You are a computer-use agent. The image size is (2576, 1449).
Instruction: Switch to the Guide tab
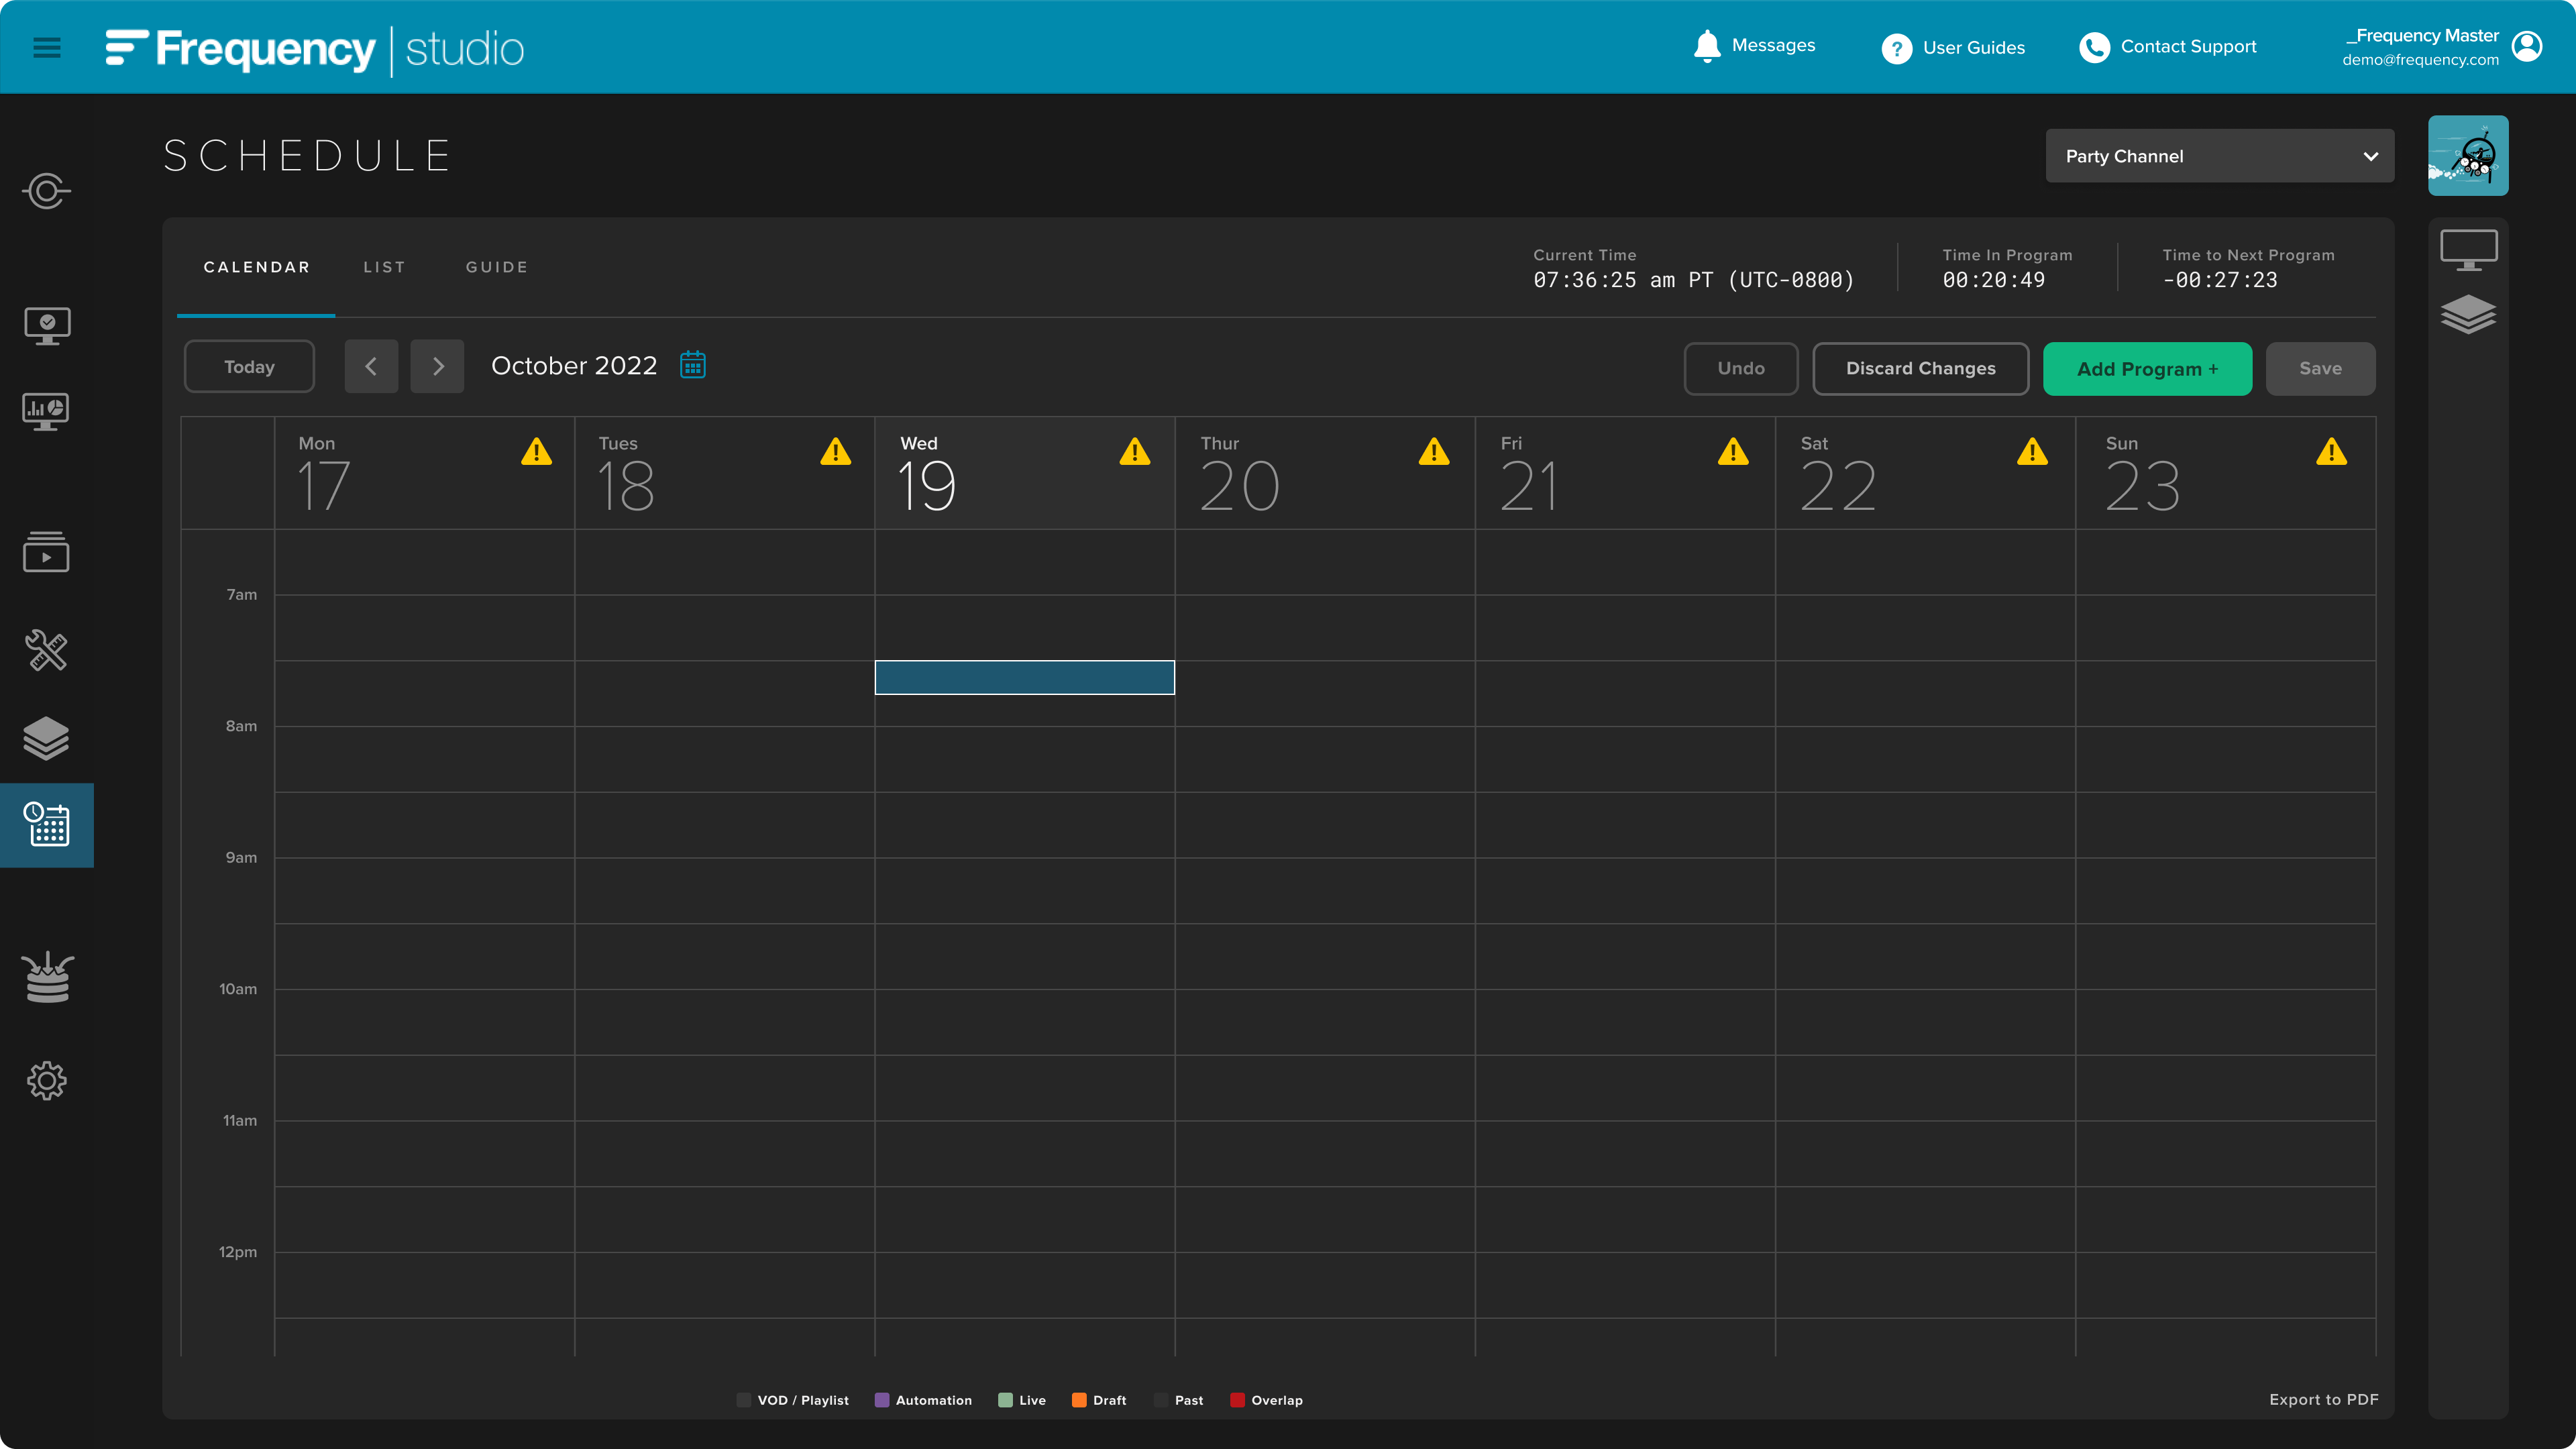coord(496,267)
